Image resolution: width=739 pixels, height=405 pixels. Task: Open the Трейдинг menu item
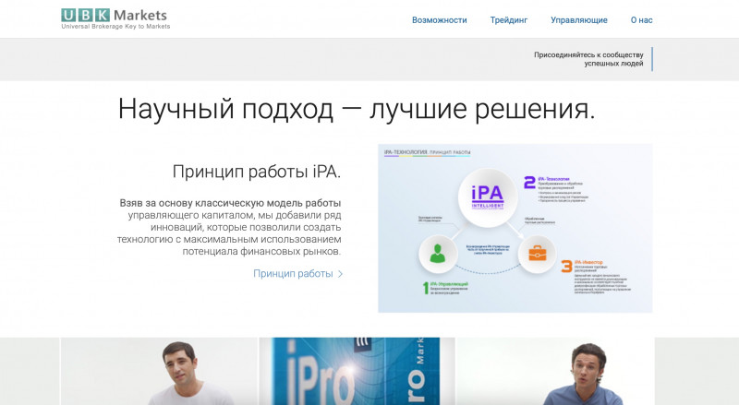(509, 20)
